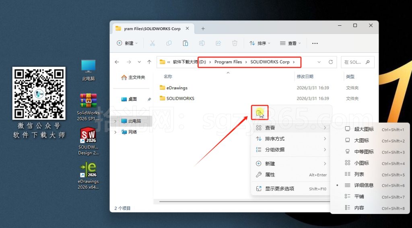Click the eDrawings date 2026/3/31 16:39
This screenshot has width=412, height=228.
(x=313, y=88)
